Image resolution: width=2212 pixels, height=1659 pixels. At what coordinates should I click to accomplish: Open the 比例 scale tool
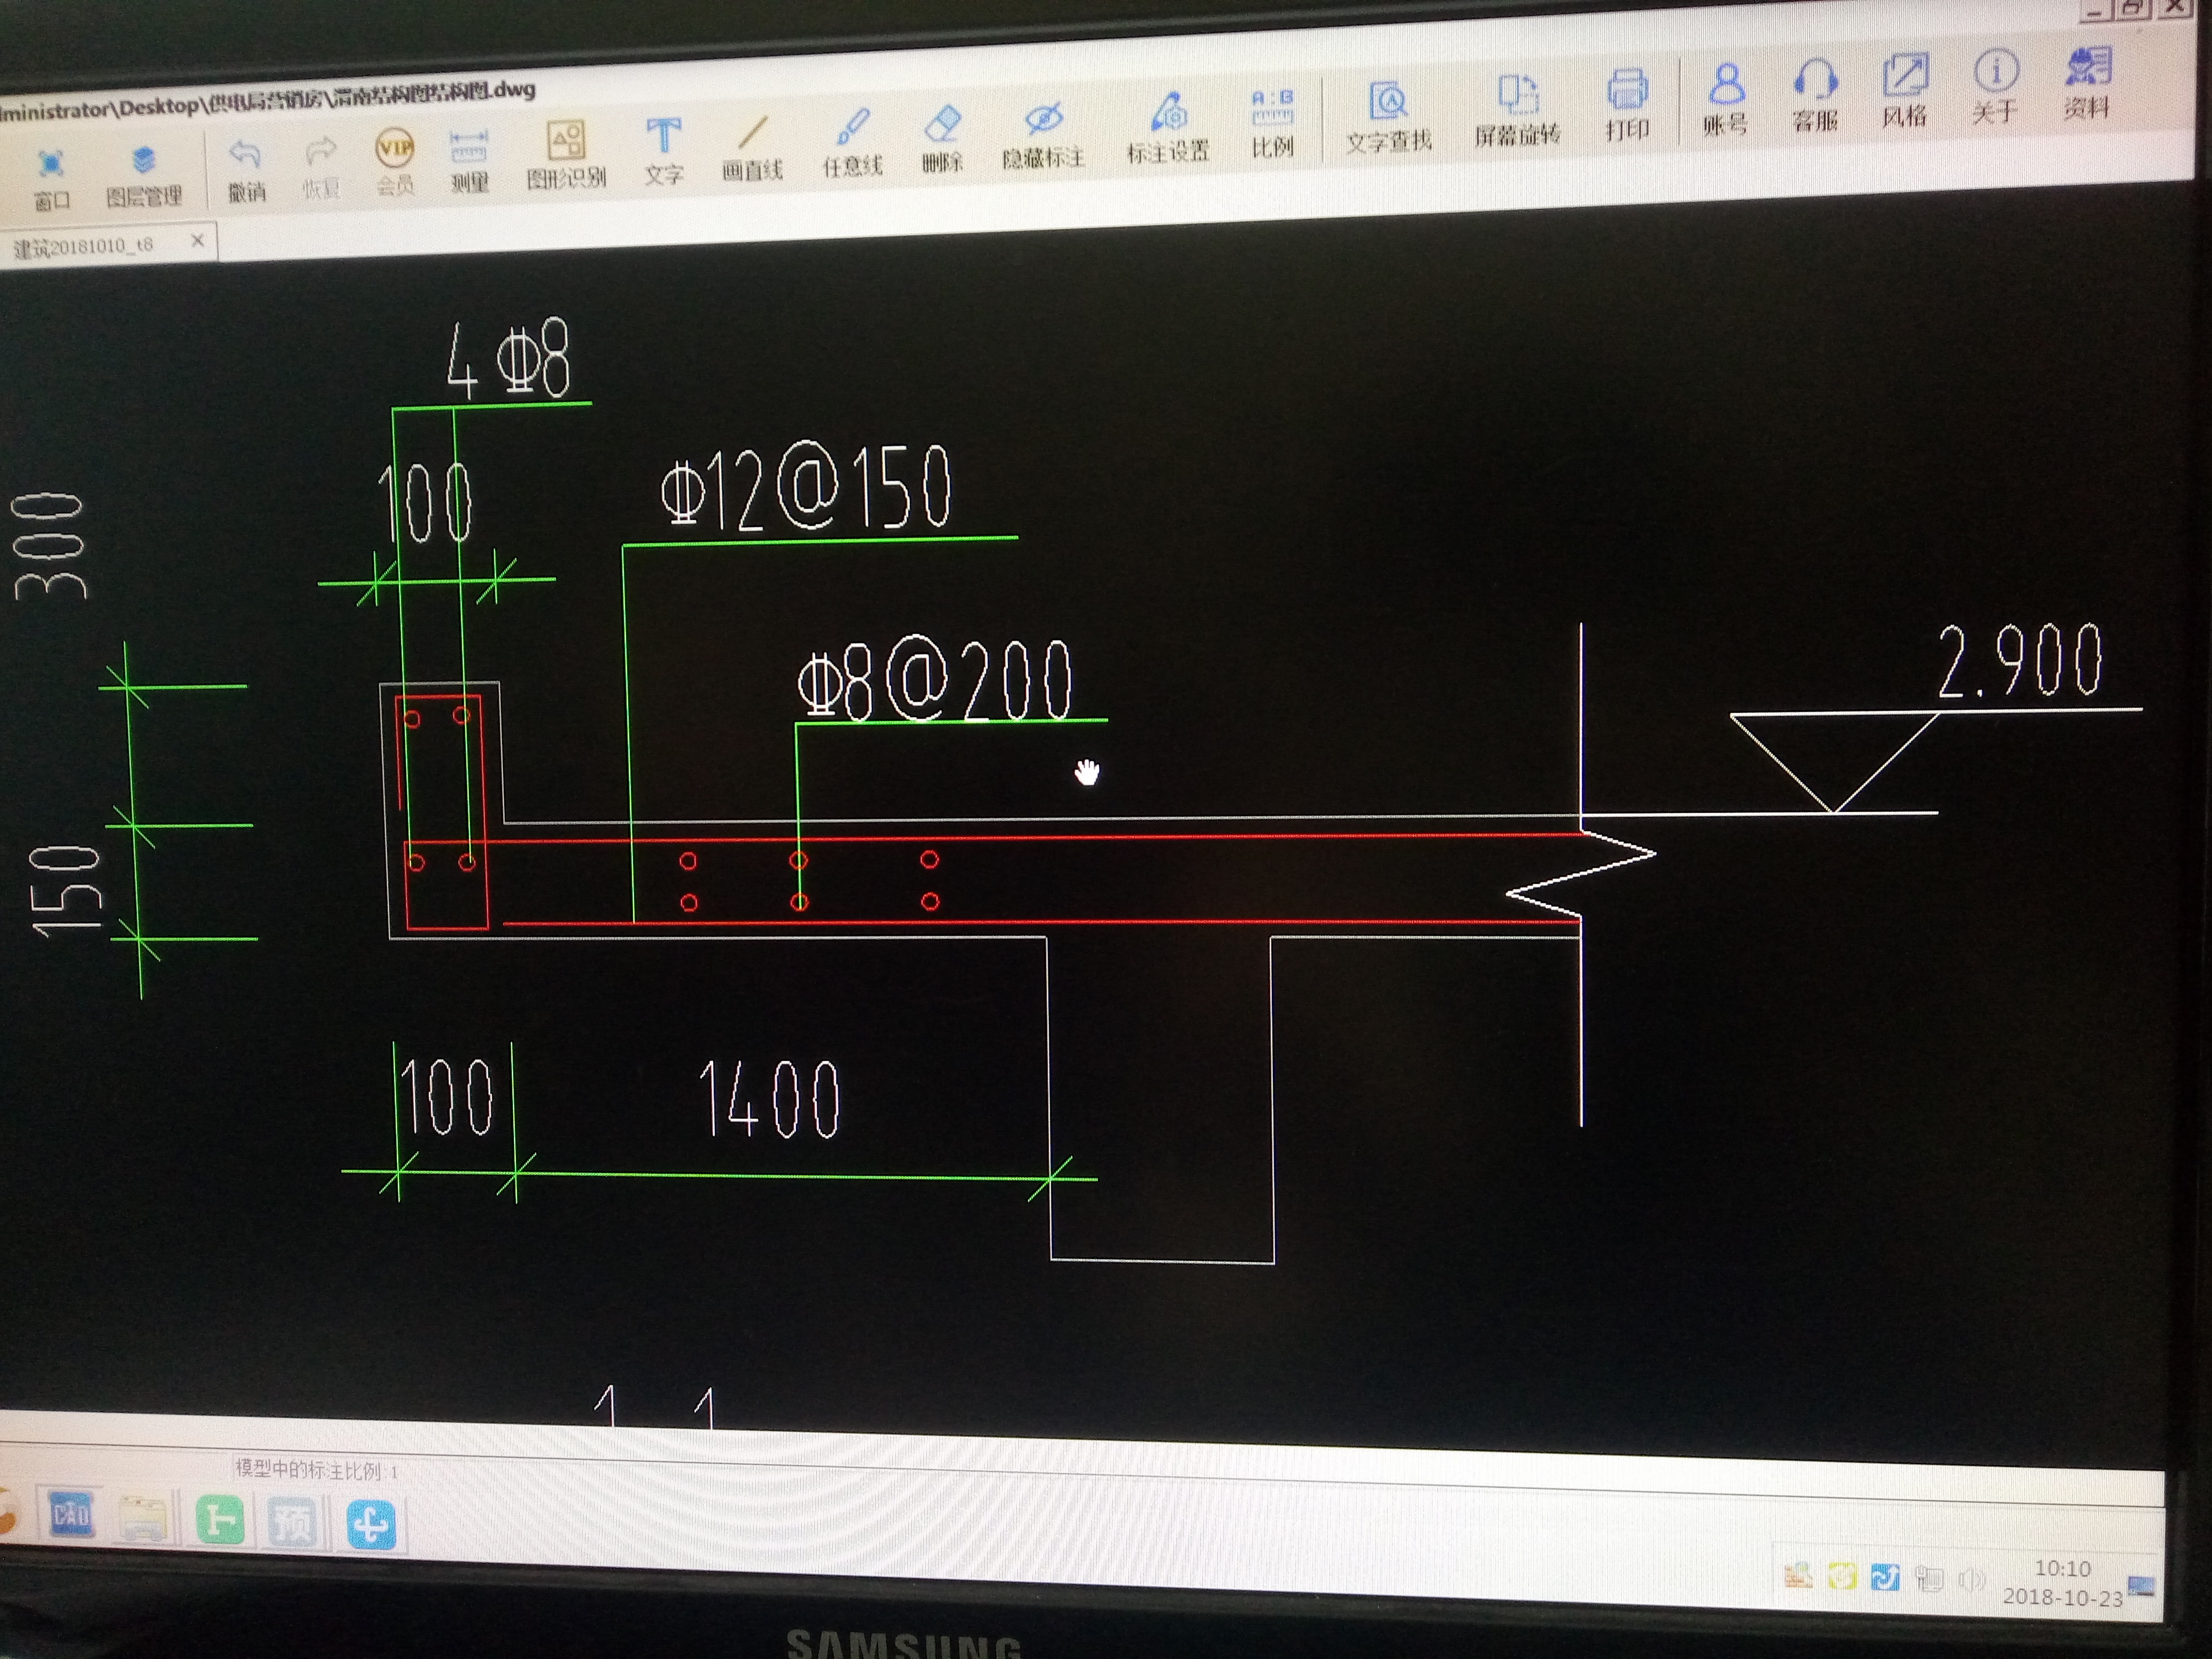coord(1272,125)
